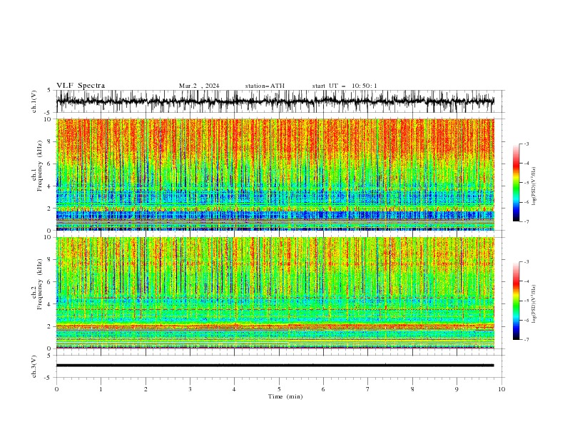Click the 'Mar.2 , 2024' date text

(x=199, y=86)
